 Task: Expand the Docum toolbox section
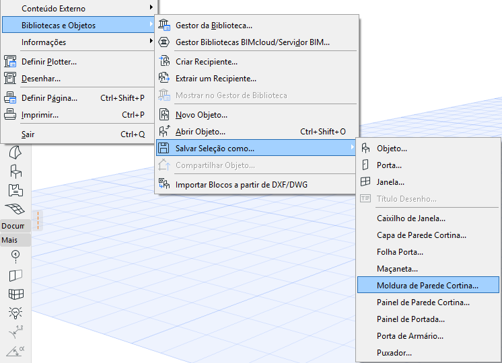[15, 226]
